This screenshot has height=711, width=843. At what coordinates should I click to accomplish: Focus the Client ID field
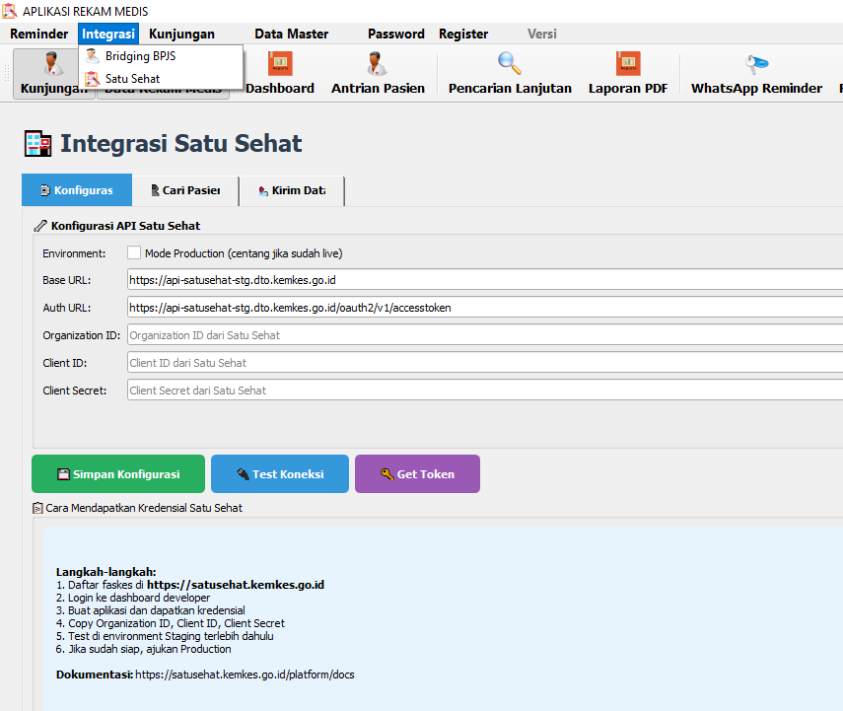(x=485, y=363)
